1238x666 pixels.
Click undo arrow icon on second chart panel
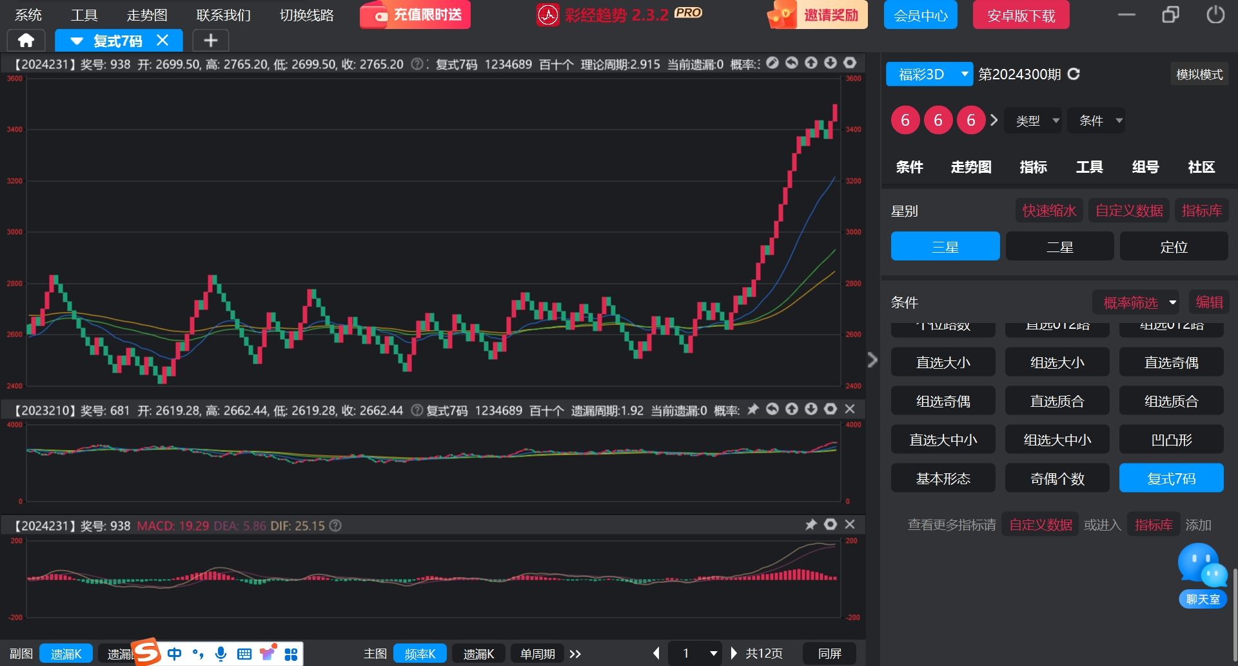click(772, 409)
